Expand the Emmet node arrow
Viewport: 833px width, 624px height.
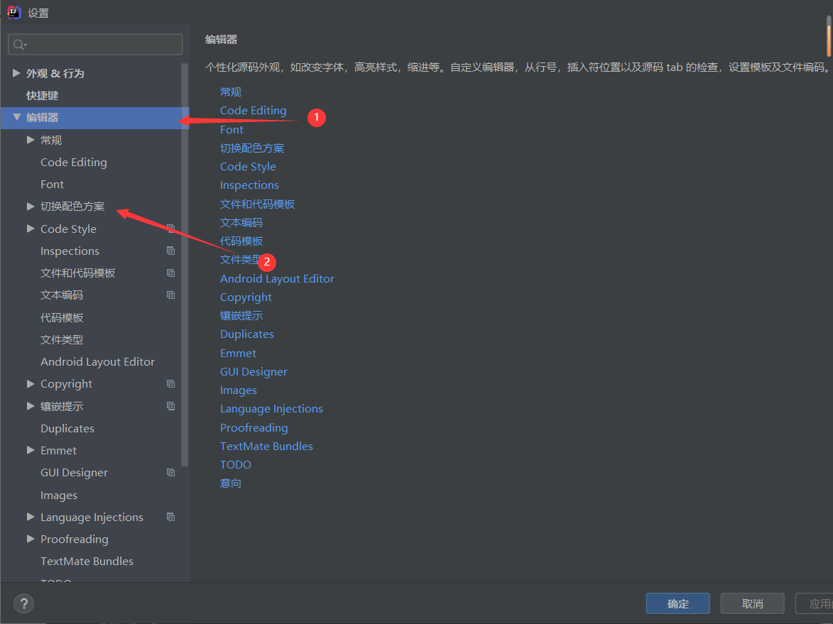click(x=31, y=450)
